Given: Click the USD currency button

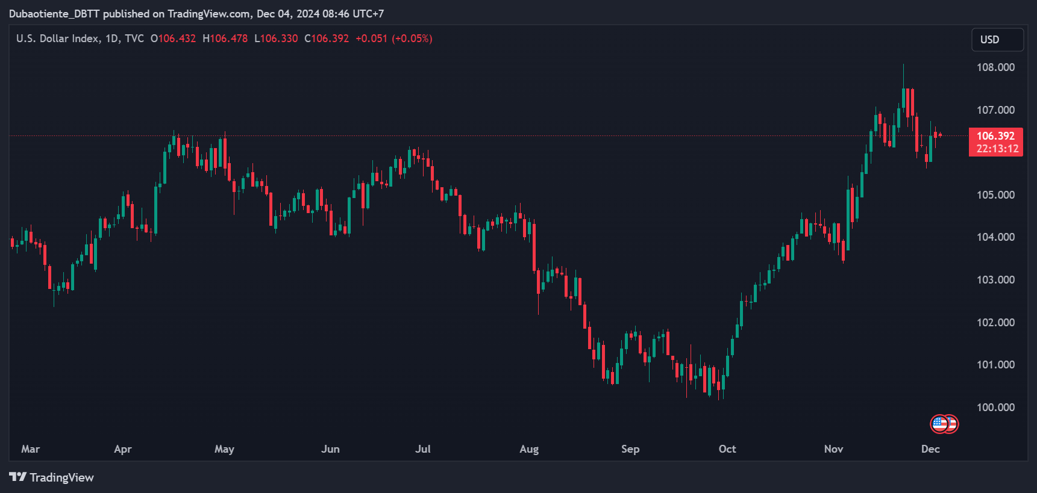Looking at the screenshot, I should pyautogui.click(x=997, y=40).
